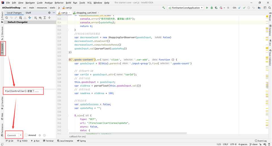Open commit options gear next to Amend
The height and width of the screenshot is (146, 272).
click(40, 135)
